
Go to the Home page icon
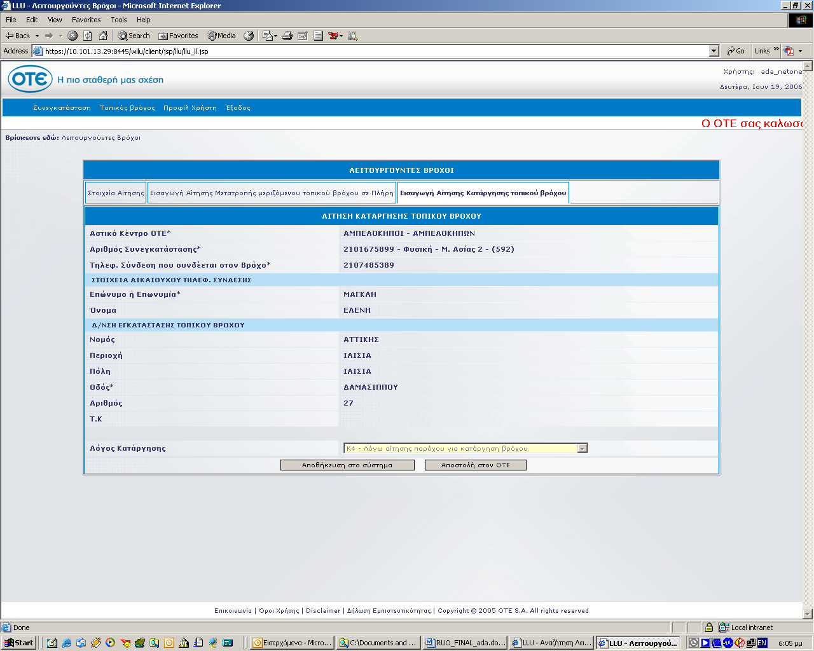[103, 36]
